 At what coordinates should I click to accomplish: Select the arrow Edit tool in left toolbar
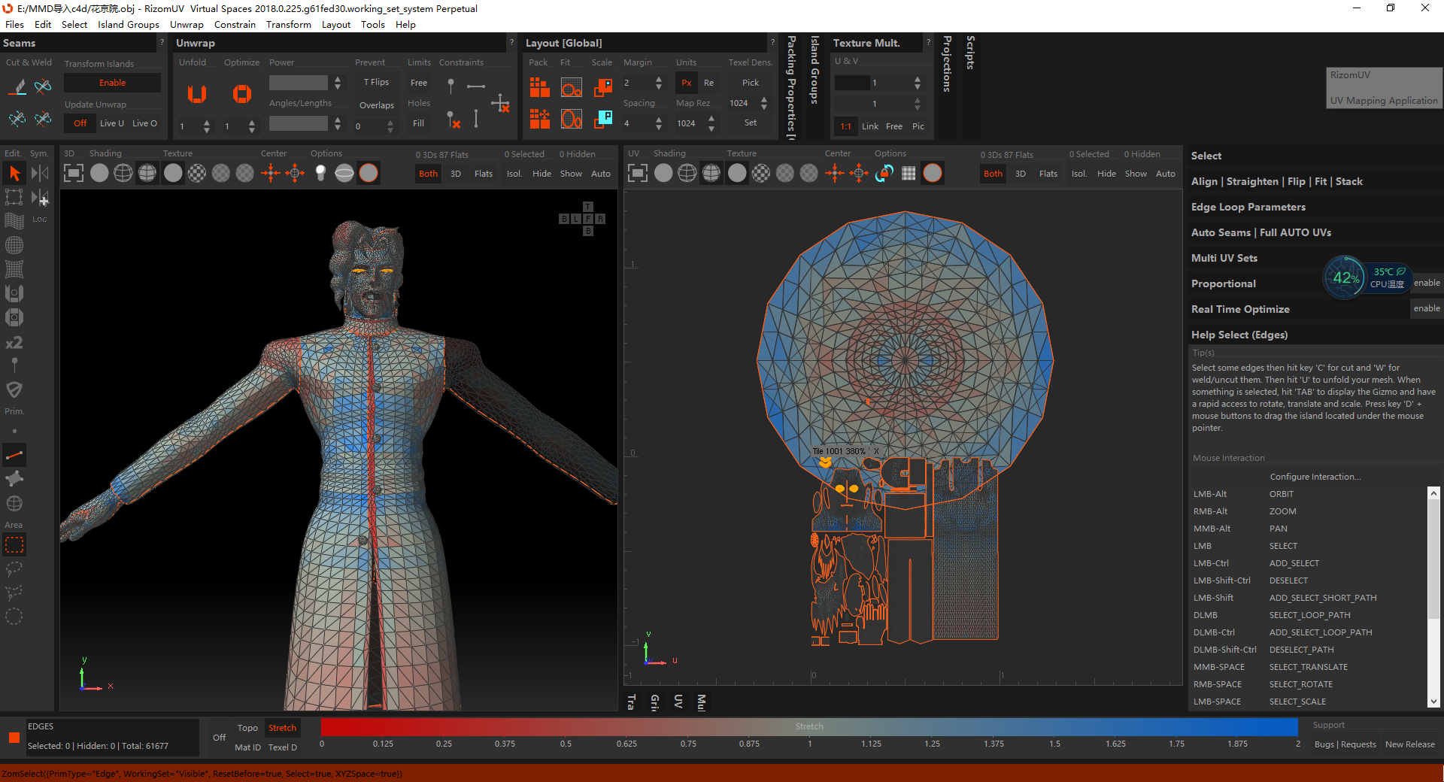click(14, 173)
